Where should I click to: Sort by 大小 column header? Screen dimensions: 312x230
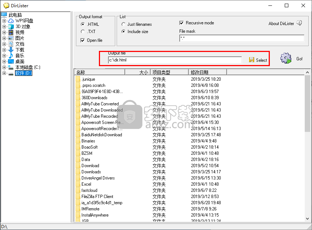(138, 72)
